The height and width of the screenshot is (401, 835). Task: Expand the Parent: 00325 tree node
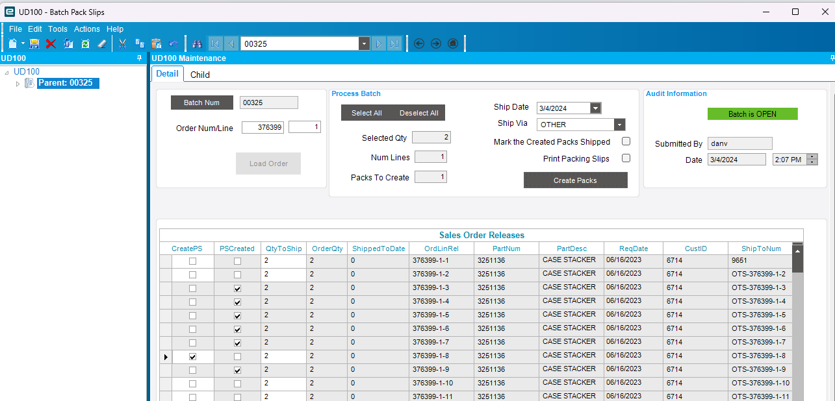(x=18, y=83)
